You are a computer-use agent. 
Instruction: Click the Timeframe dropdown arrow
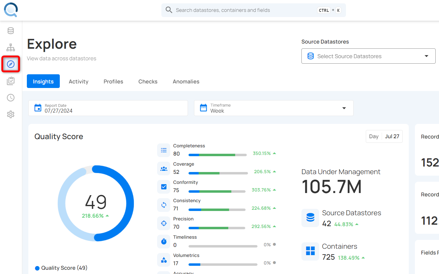tap(344, 108)
